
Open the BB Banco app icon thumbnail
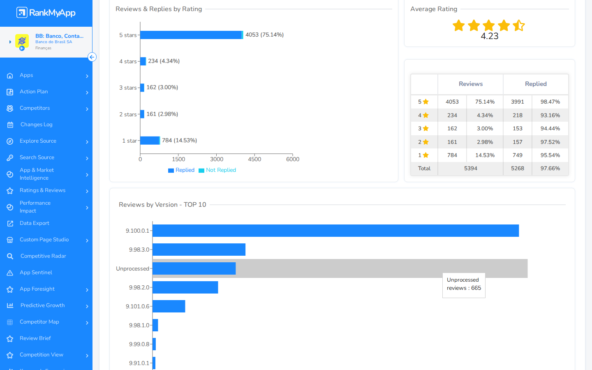point(22,41)
